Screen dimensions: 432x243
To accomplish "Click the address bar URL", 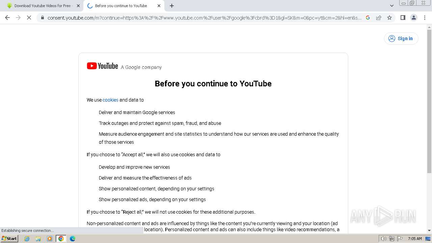I will 204,18.
